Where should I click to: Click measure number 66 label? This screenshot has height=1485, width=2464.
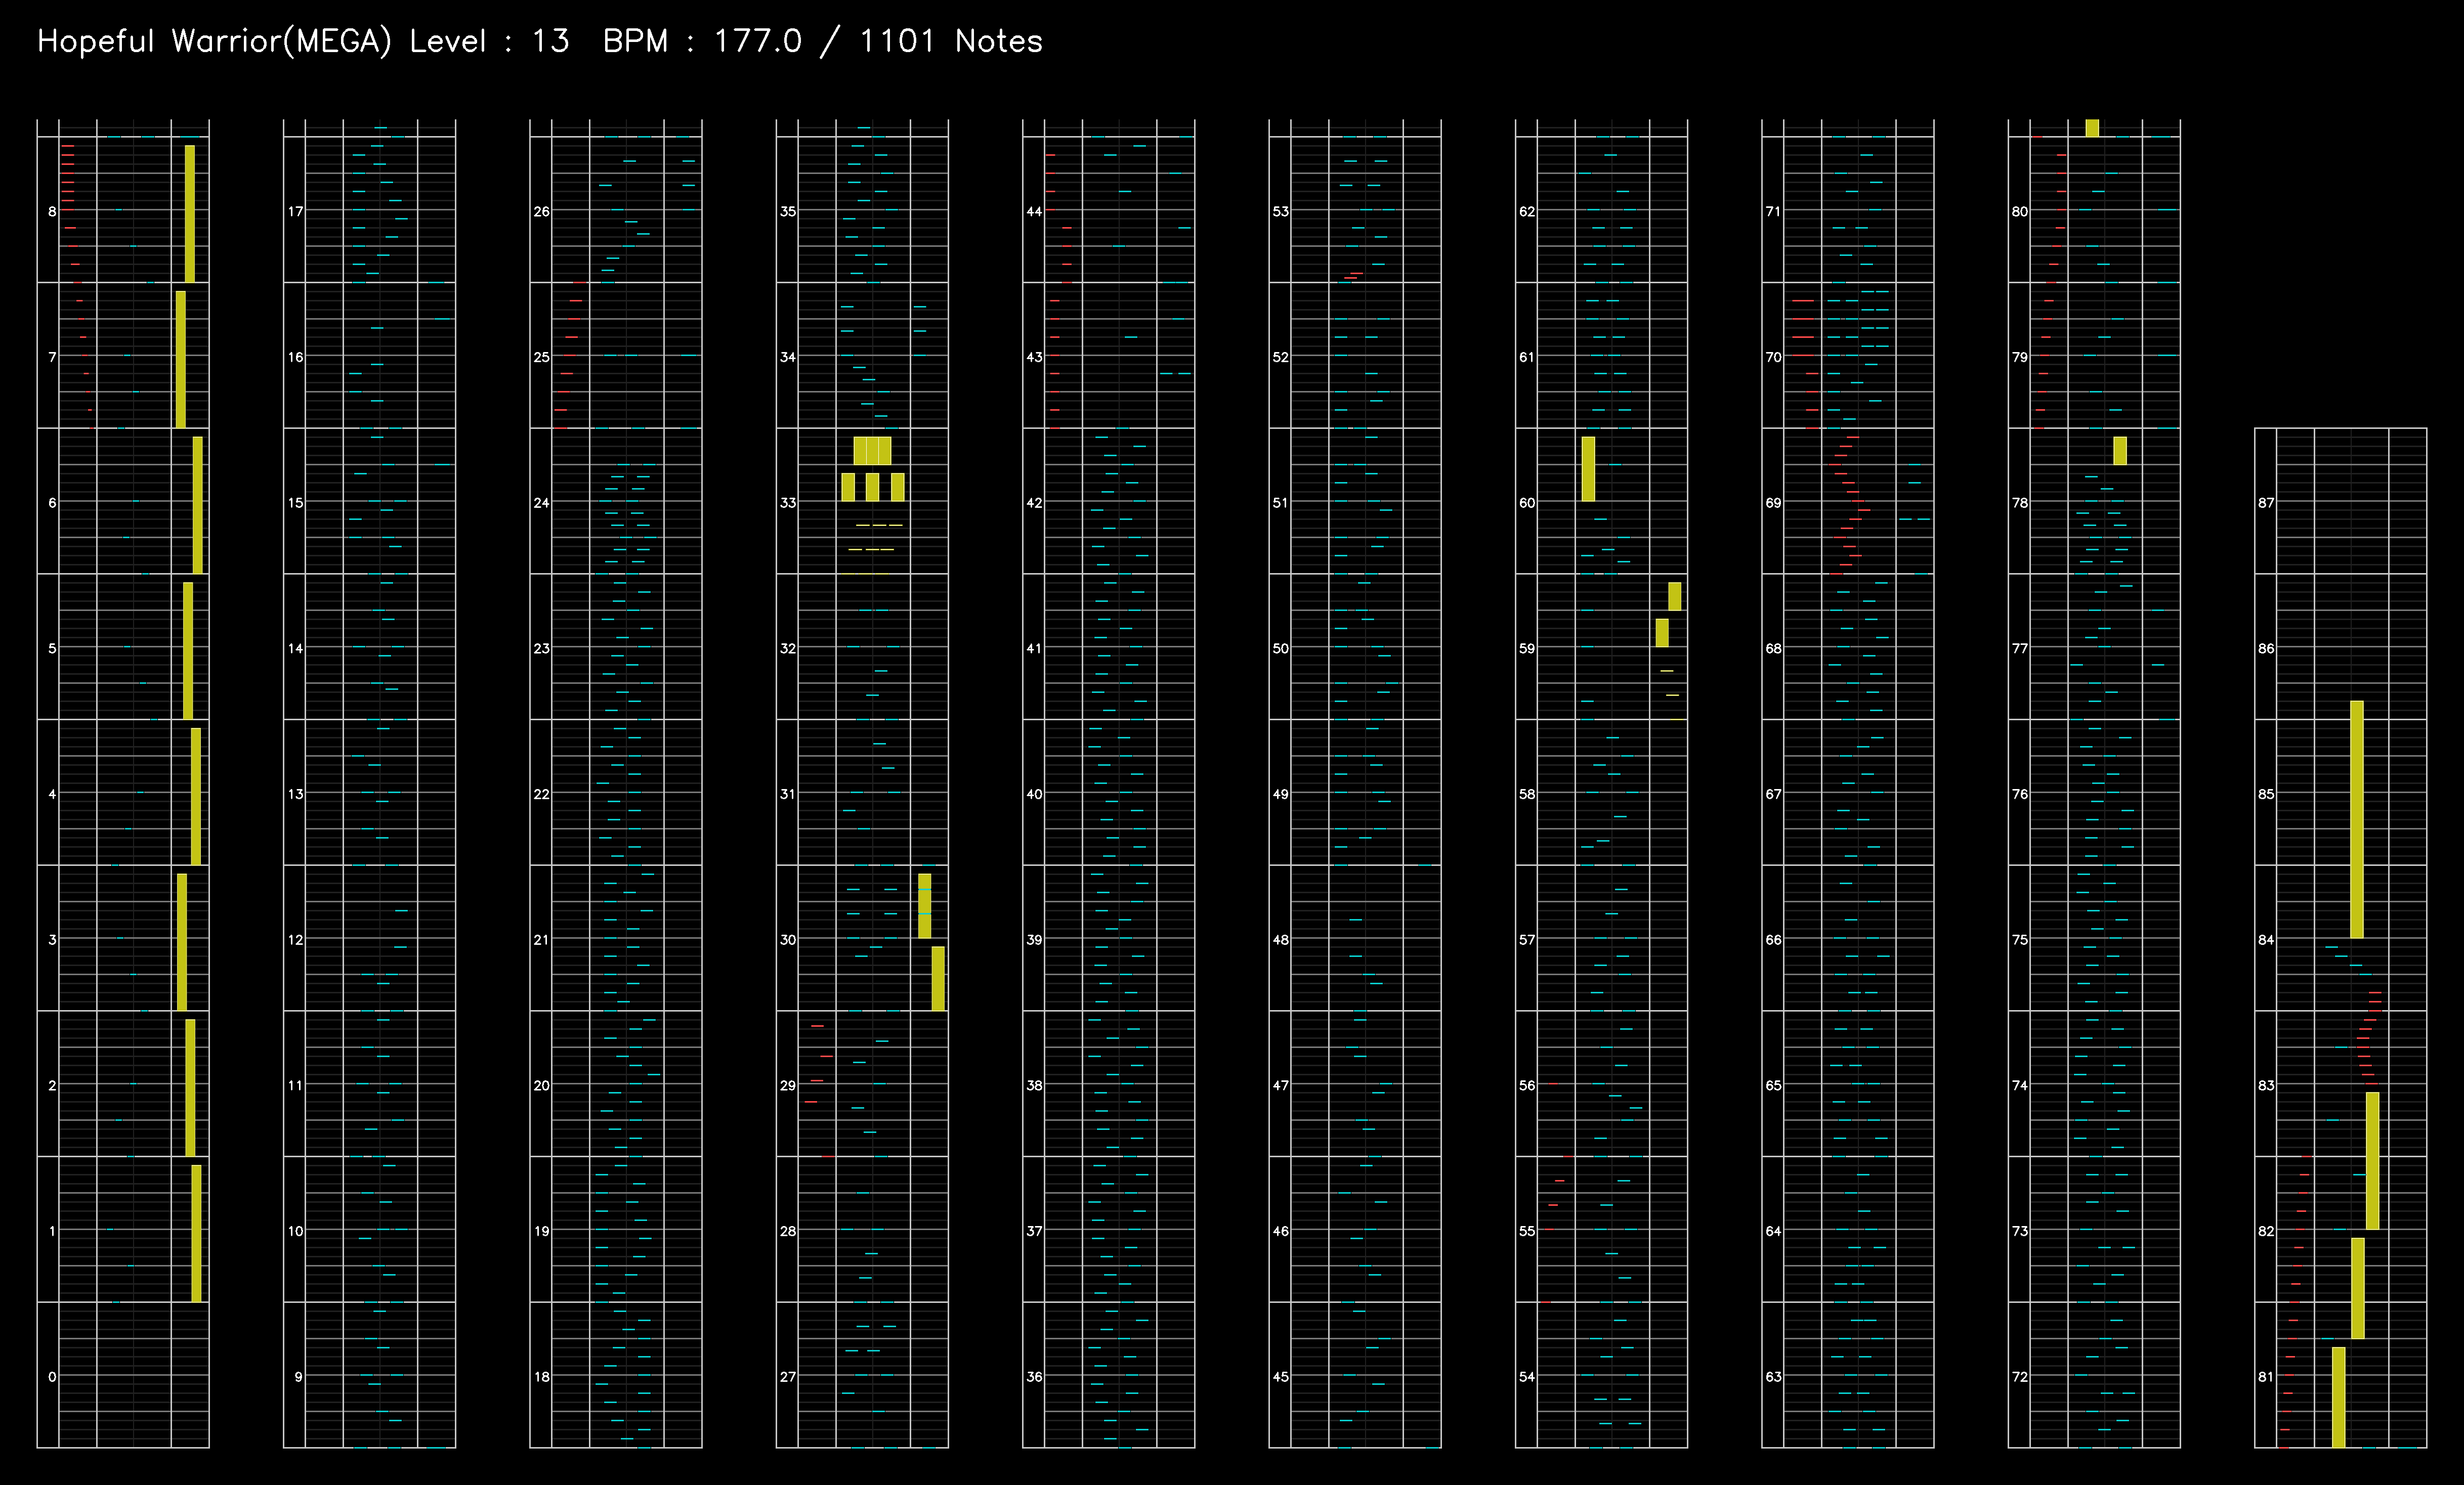click(1774, 940)
